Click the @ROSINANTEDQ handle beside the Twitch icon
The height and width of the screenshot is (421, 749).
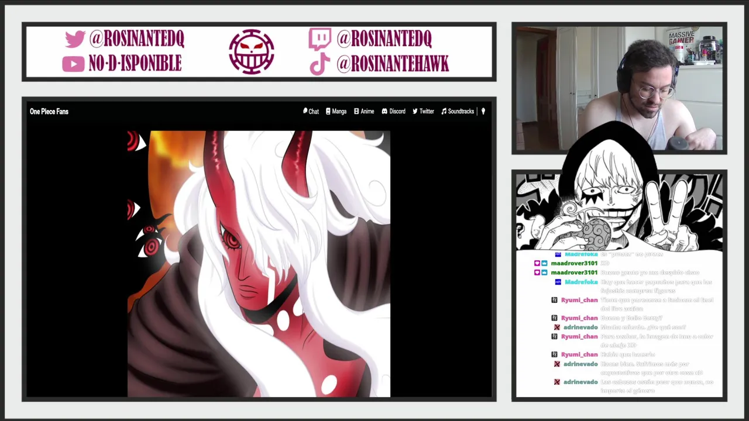pyautogui.click(x=384, y=39)
